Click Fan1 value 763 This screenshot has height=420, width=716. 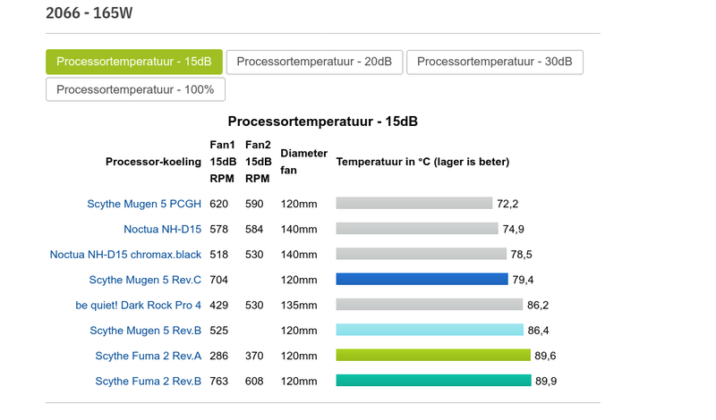coord(218,381)
